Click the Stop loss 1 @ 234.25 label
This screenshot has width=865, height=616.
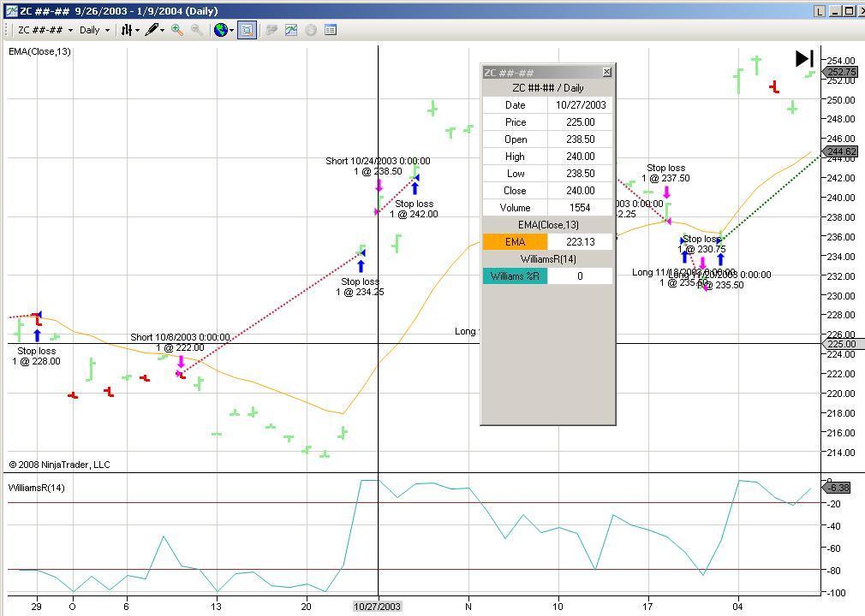360,287
